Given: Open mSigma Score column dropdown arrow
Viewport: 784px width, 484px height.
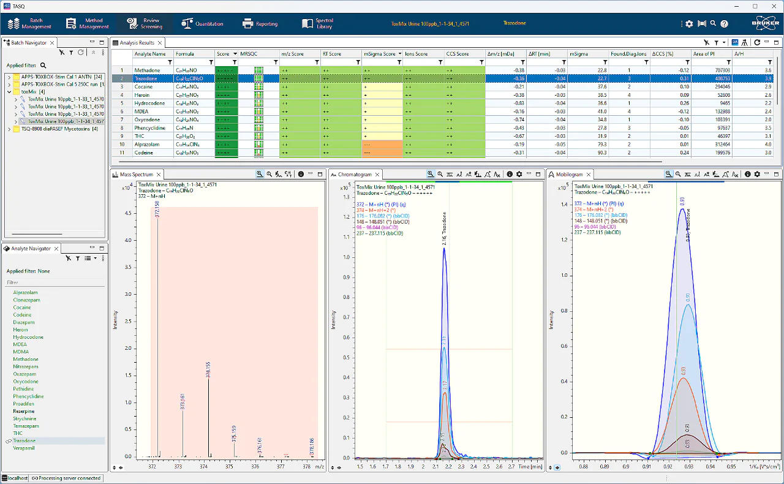Looking at the screenshot, I should click(399, 54).
